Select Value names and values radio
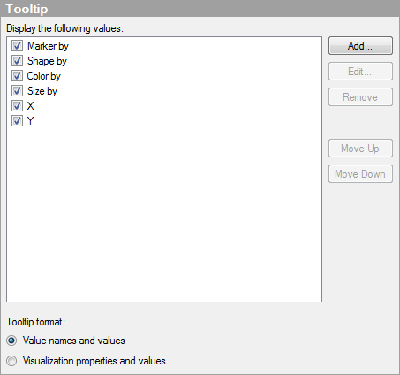The width and height of the screenshot is (400, 375). coord(11,341)
